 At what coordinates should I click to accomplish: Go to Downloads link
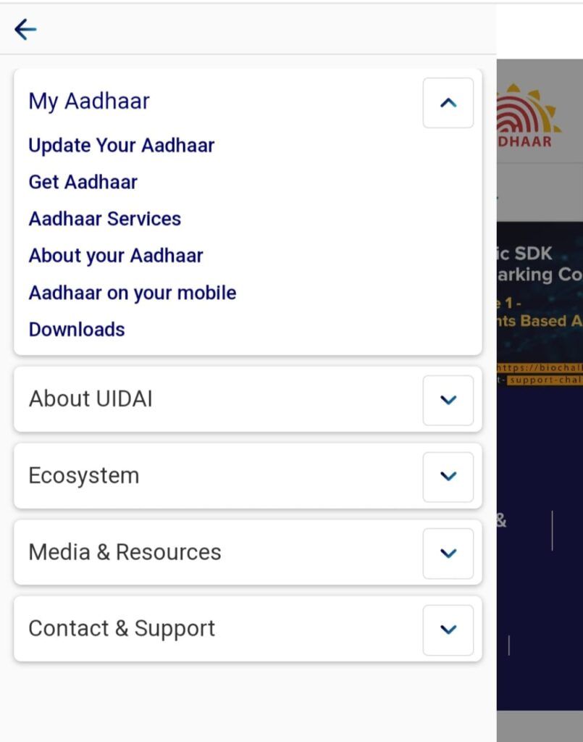(x=77, y=330)
